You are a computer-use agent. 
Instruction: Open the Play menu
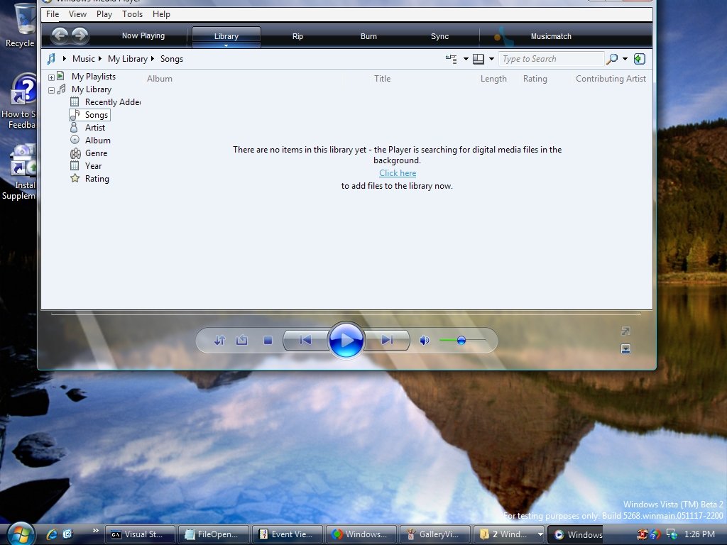(x=104, y=14)
